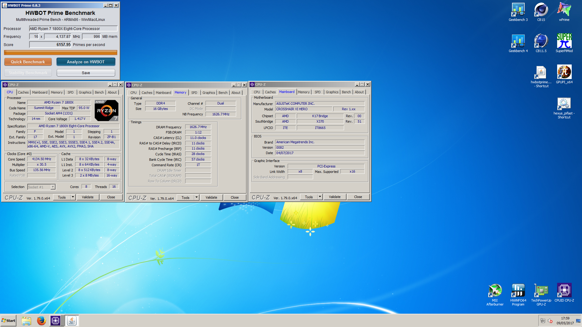The width and height of the screenshot is (582, 327).
Task: Click the Score field showing 6157.95
Action: point(50,45)
